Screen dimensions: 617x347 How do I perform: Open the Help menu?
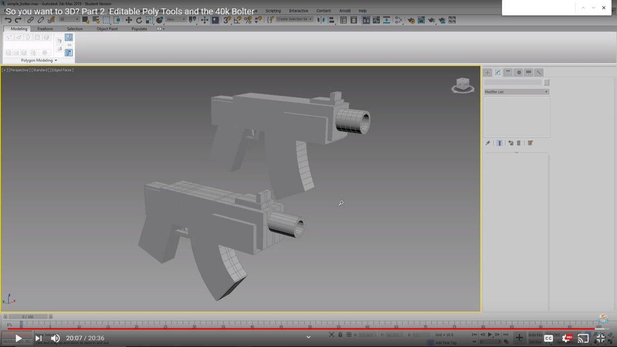(362, 11)
